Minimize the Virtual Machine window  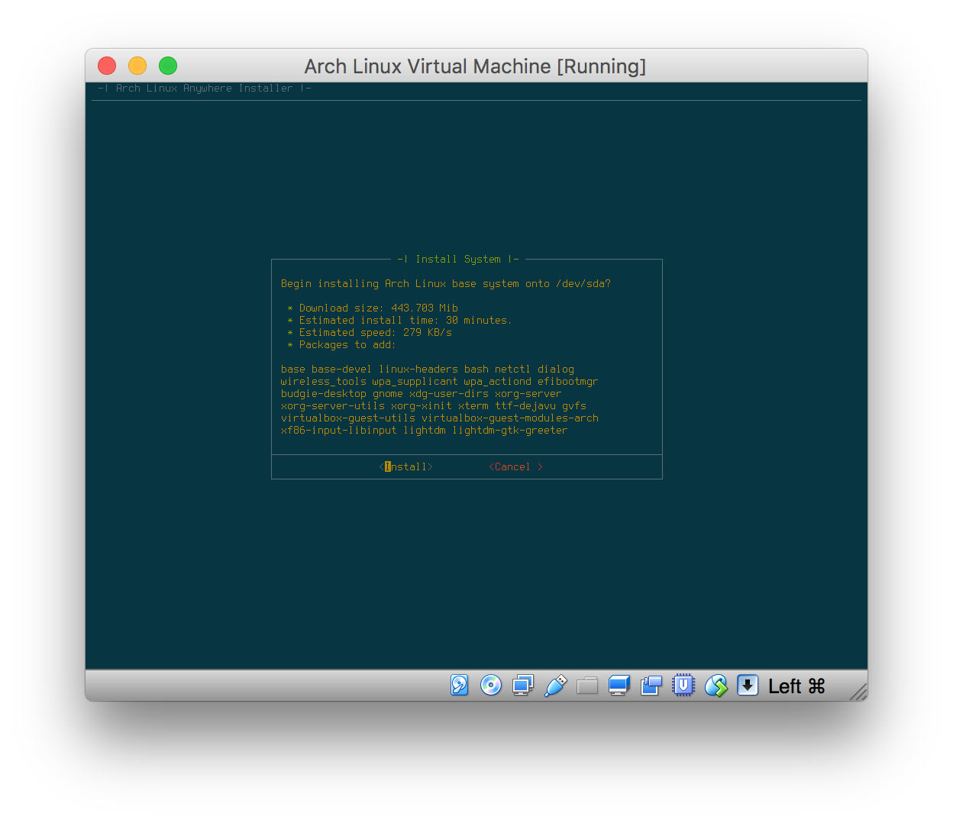(137, 66)
